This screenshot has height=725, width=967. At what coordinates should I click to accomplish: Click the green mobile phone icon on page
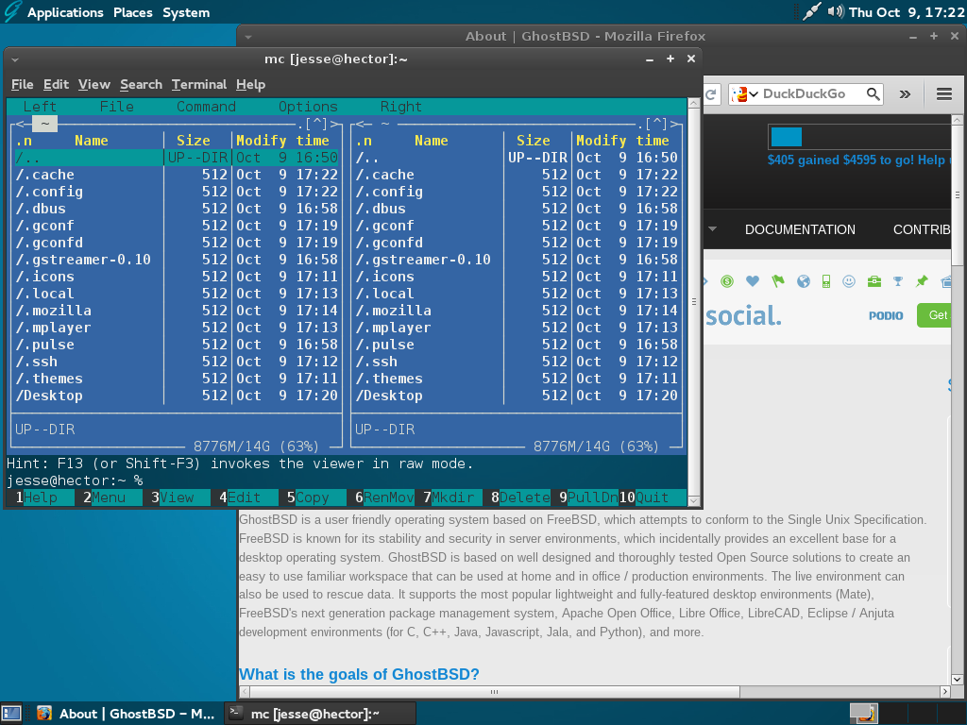click(825, 281)
